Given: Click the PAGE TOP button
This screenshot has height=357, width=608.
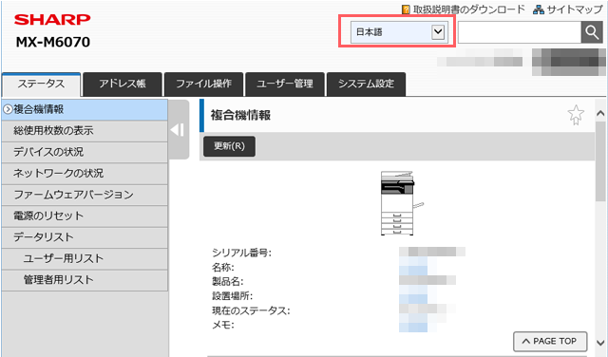Looking at the screenshot, I should click(550, 342).
